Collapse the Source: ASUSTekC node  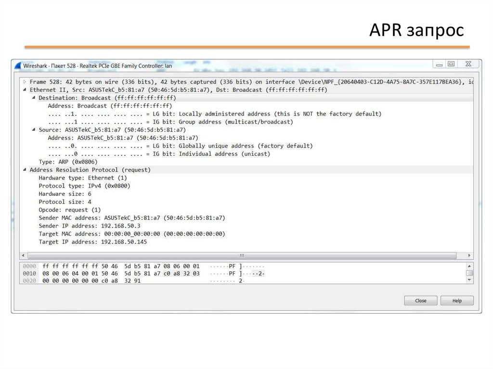tap(34, 130)
